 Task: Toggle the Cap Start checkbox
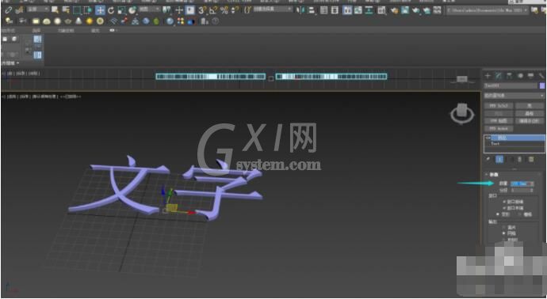coord(504,202)
